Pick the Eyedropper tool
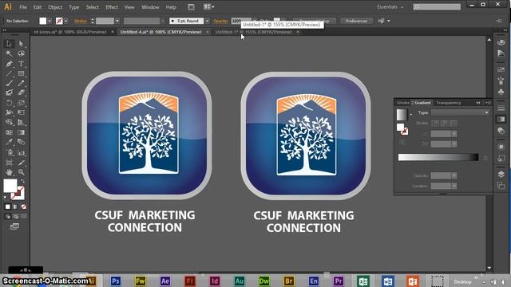Image resolution: width=511 pixels, height=287 pixels. pos(9,142)
